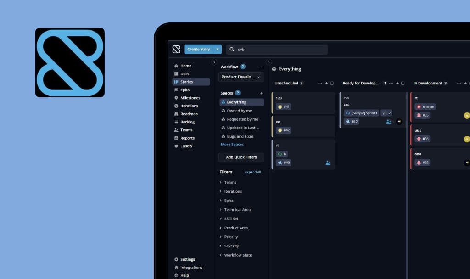This screenshot has height=279, width=470.
Task: Open Ready for Development column three-dot menu
Action: 391,83
